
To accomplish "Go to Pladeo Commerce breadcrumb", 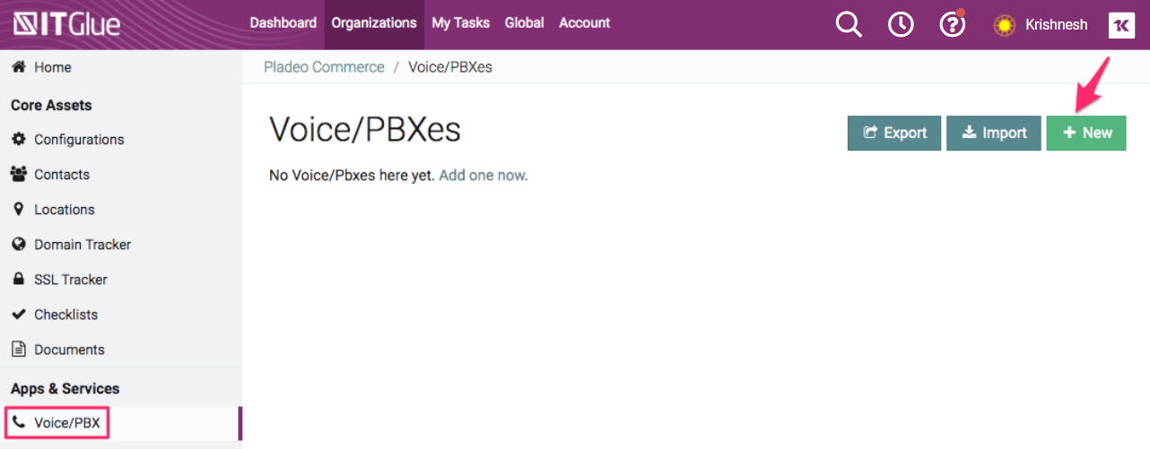I will coord(324,67).
